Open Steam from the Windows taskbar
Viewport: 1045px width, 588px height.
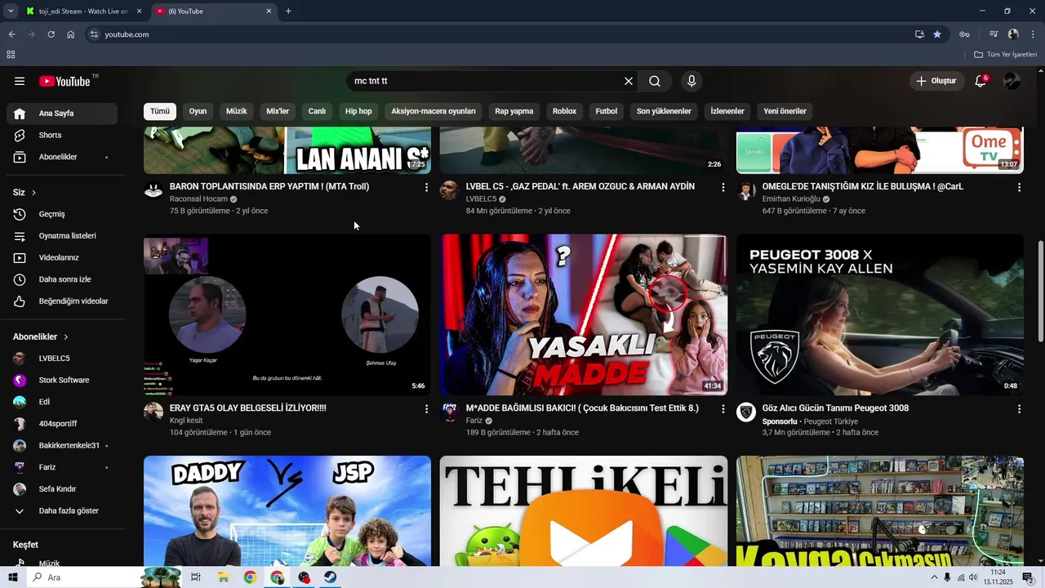(x=330, y=577)
